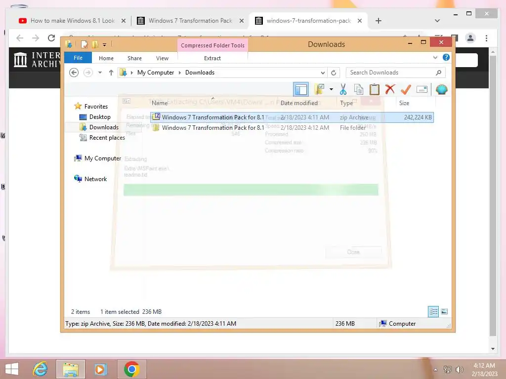
Task: Open a new Chrome tab with plus
Action: click(379, 21)
